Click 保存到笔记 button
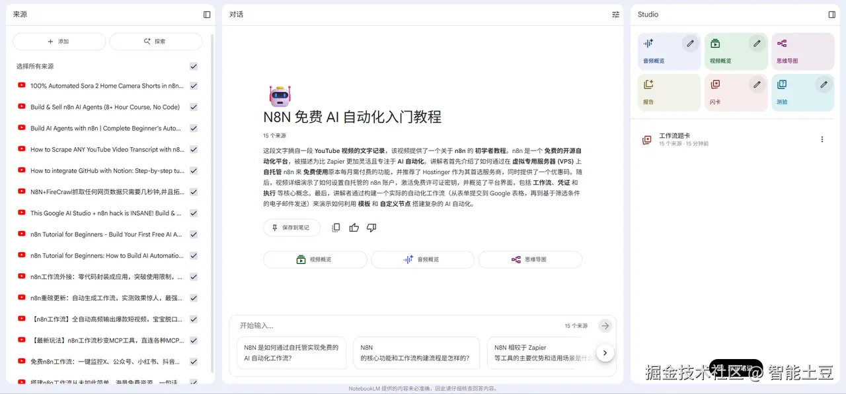This screenshot has height=394, width=846. point(291,228)
